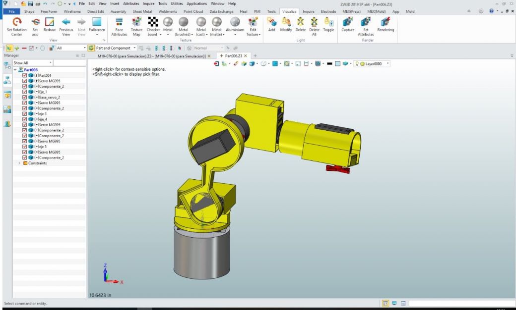Switch to the Visualize ribbon tab
This screenshot has height=310, width=516.
click(289, 11)
